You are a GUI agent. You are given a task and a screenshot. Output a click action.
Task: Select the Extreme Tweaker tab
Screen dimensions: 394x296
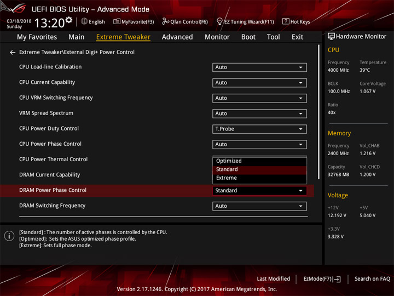point(123,37)
